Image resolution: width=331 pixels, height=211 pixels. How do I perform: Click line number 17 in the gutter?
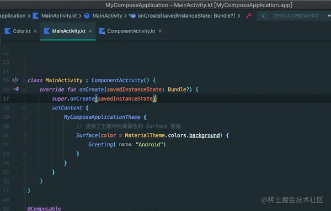pyautogui.click(x=6, y=99)
